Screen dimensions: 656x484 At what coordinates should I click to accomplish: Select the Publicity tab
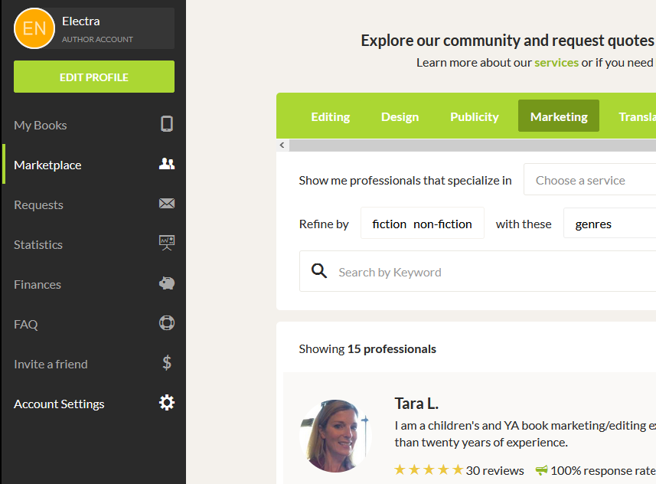[474, 116]
